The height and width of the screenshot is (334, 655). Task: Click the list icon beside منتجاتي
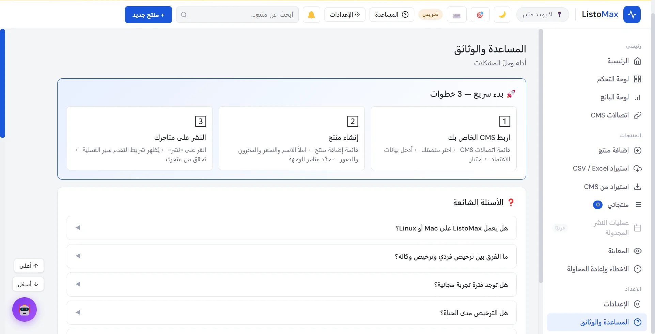coord(638,205)
